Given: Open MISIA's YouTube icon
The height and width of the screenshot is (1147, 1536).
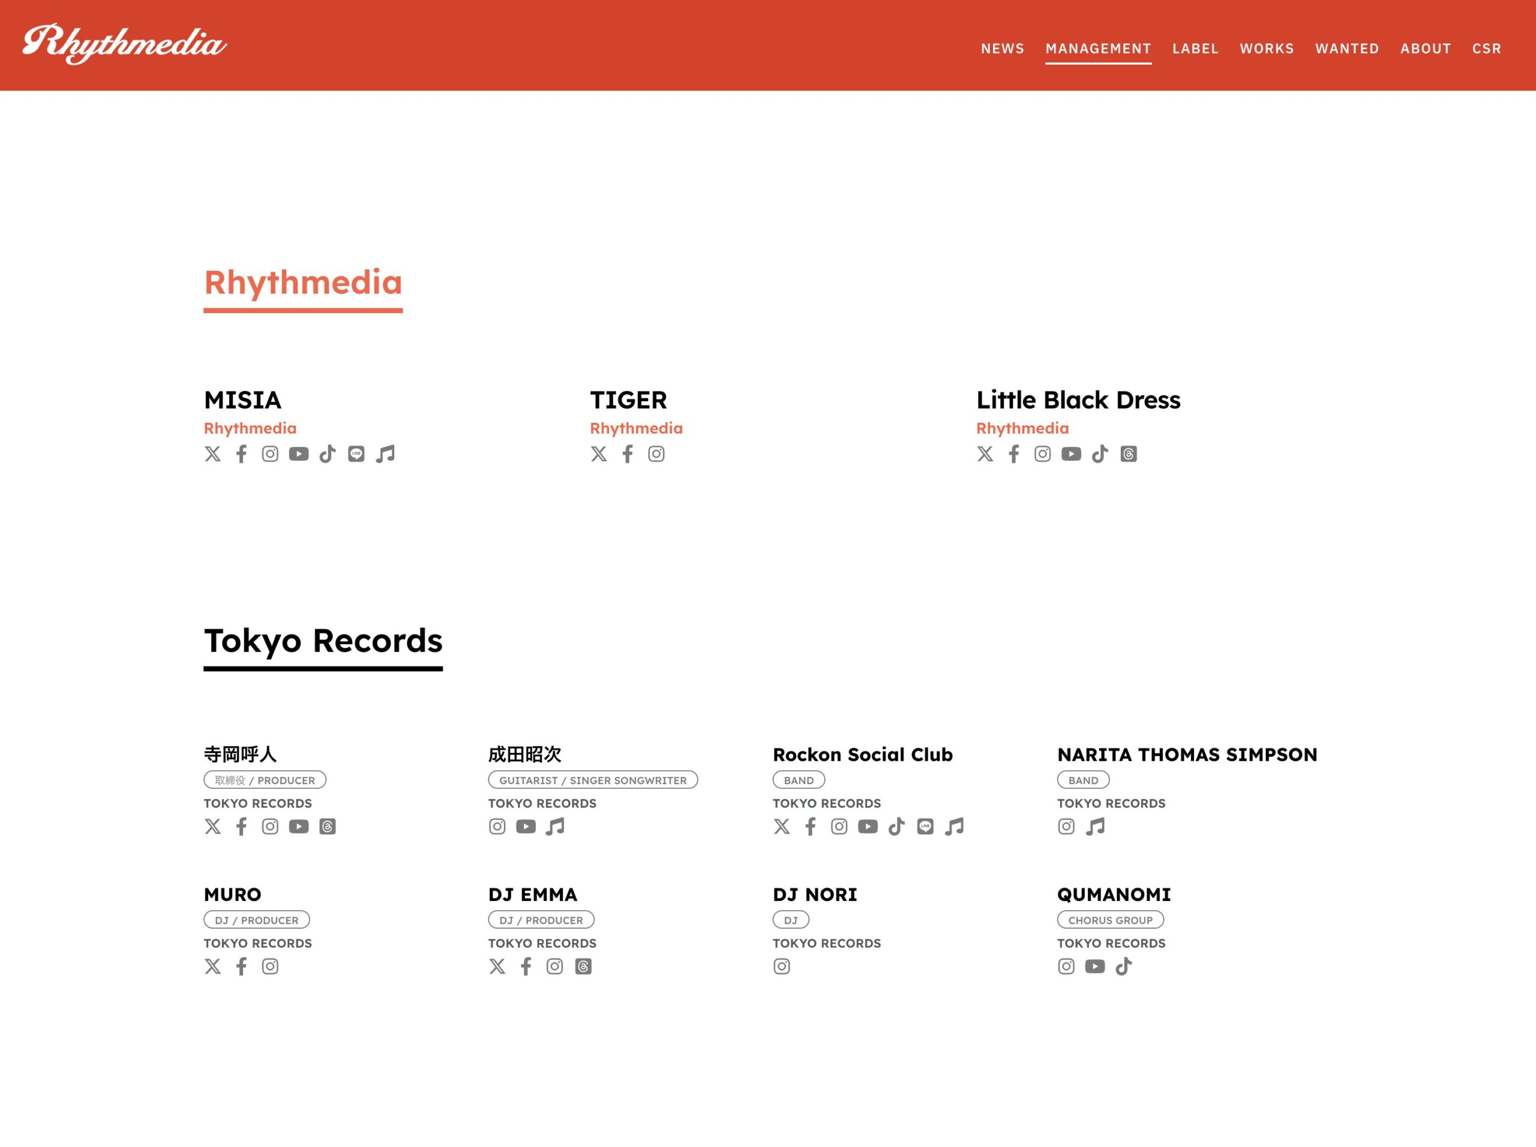Looking at the screenshot, I should [299, 454].
